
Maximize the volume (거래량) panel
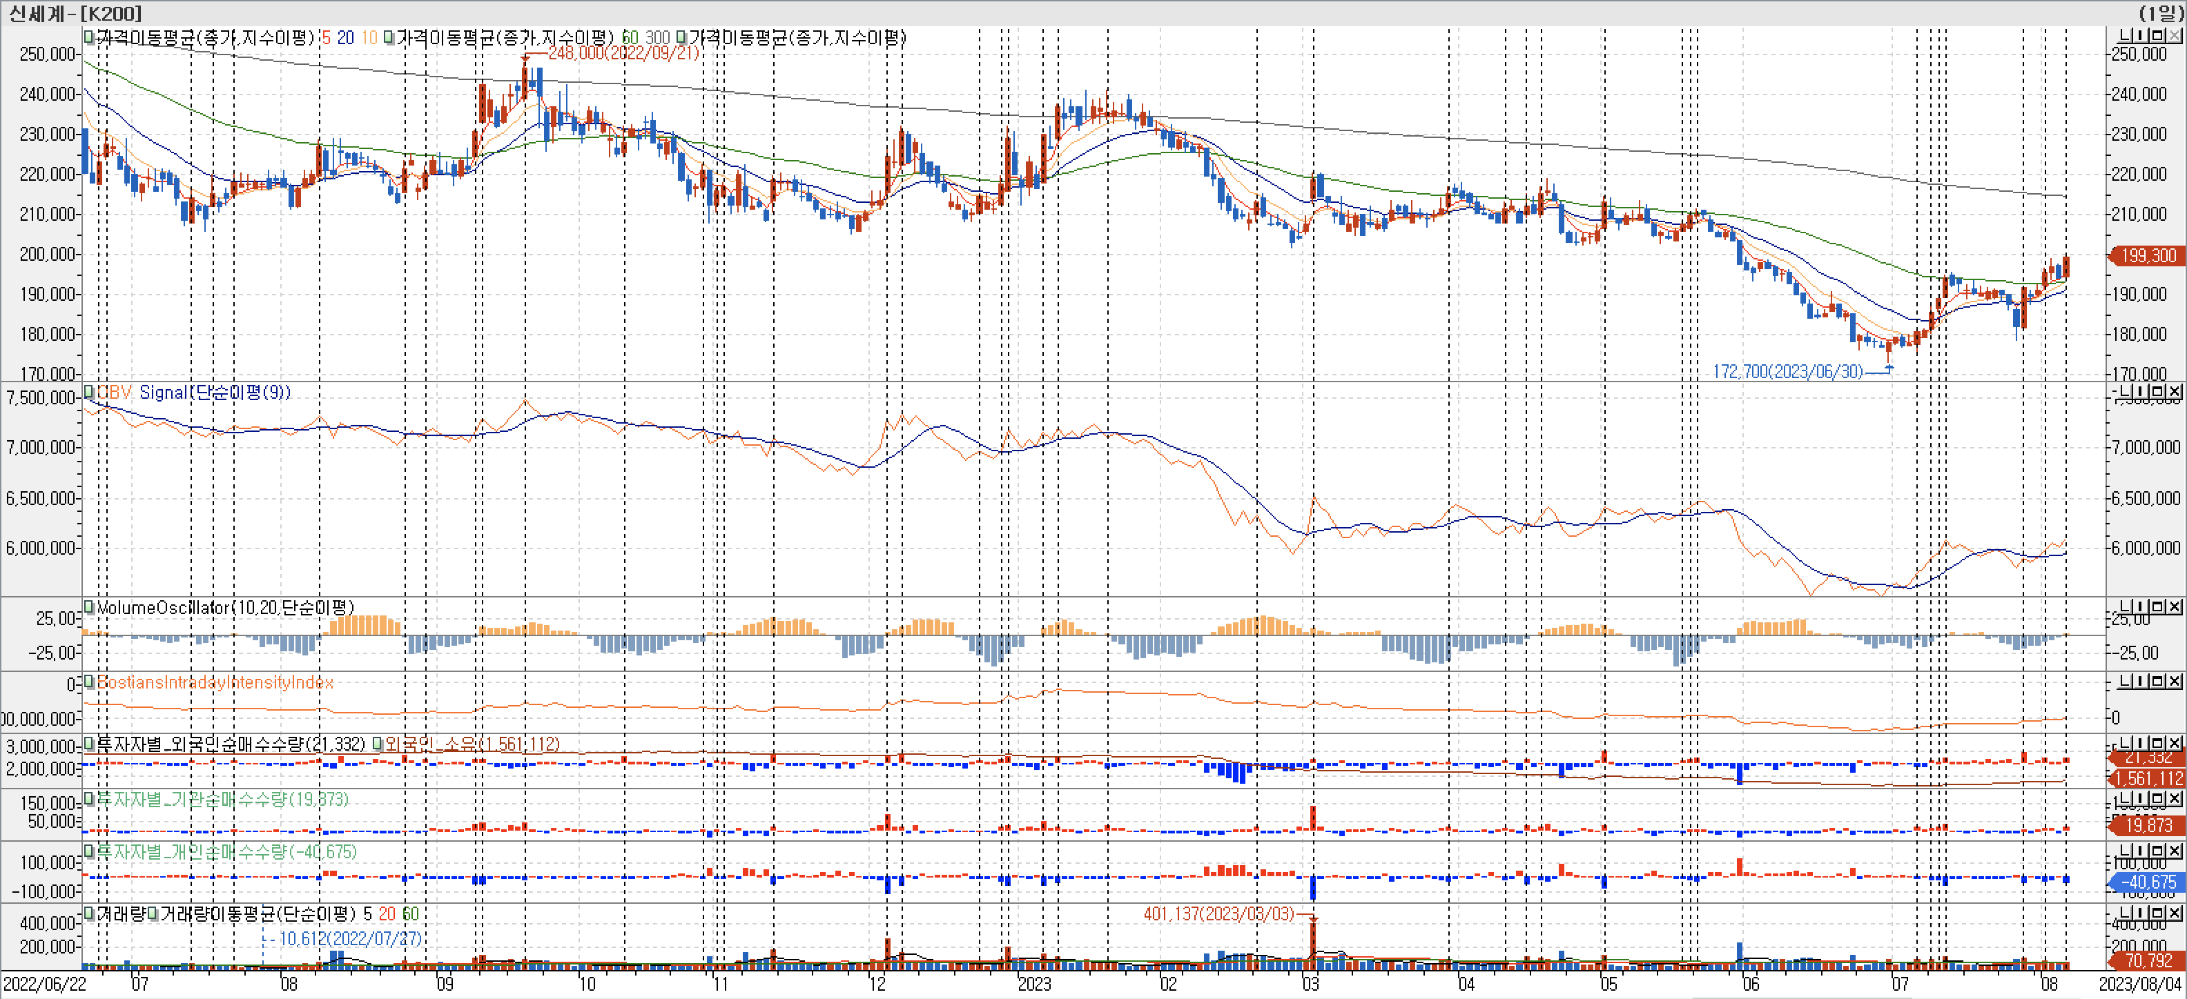click(x=2157, y=913)
